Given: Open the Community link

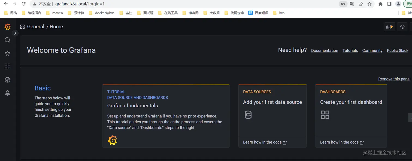Looking at the screenshot, I should [372, 50].
